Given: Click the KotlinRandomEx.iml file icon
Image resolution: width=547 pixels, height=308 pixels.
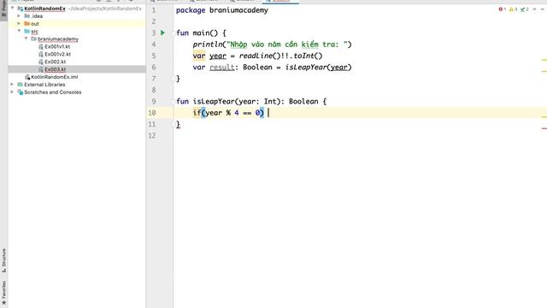Looking at the screenshot, I should click(x=27, y=77).
